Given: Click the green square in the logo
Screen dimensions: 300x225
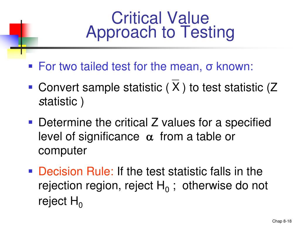Looking at the screenshot, I should point(28,42).
